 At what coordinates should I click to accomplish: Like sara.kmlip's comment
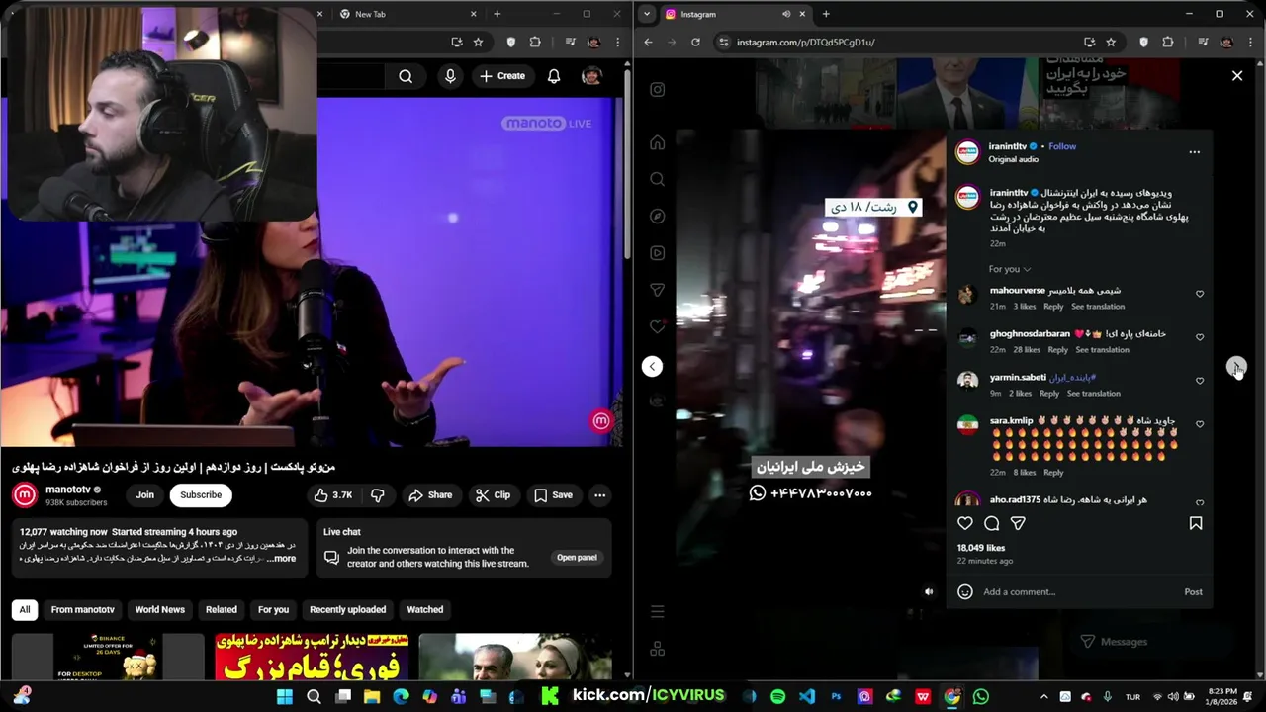click(x=1200, y=424)
